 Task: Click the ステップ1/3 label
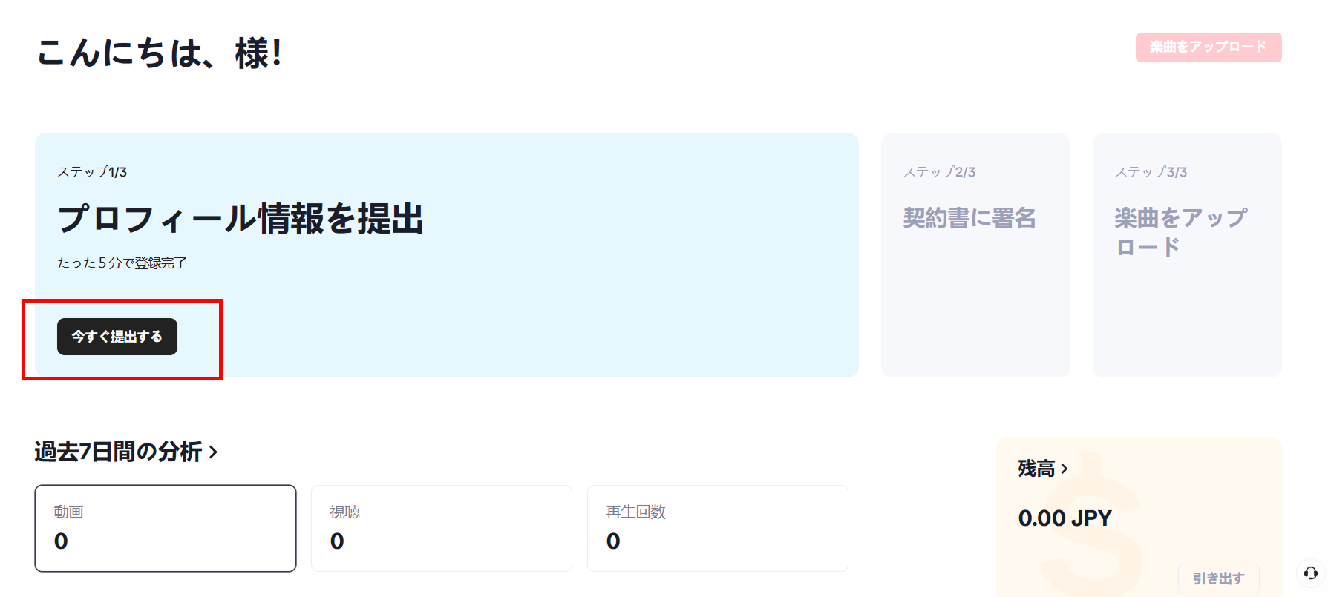(x=92, y=172)
